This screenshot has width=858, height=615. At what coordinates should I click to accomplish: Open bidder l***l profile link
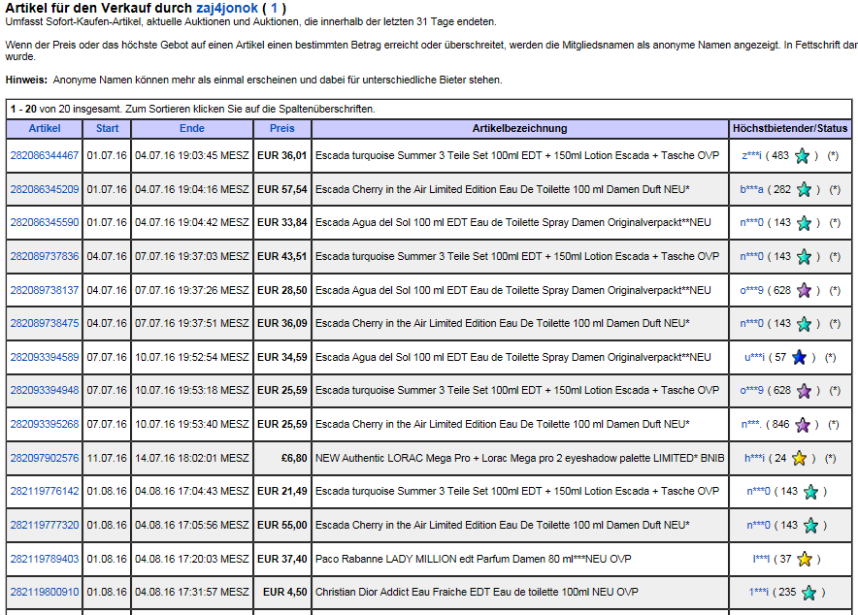(x=761, y=559)
